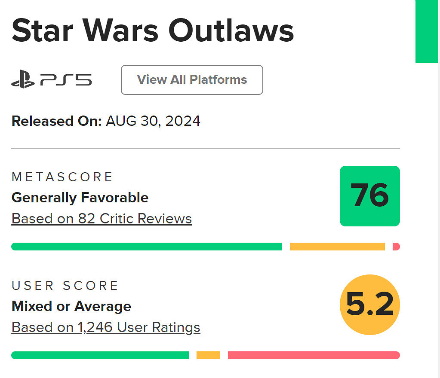Click the Mixed or Average verdict text
Image resolution: width=440 pixels, height=378 pixels.
71,306
